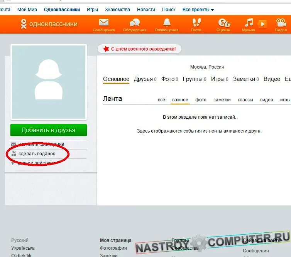This screenshot has height=257, width=291.
Task: Filter feed by важное
Action: [180, 100]
